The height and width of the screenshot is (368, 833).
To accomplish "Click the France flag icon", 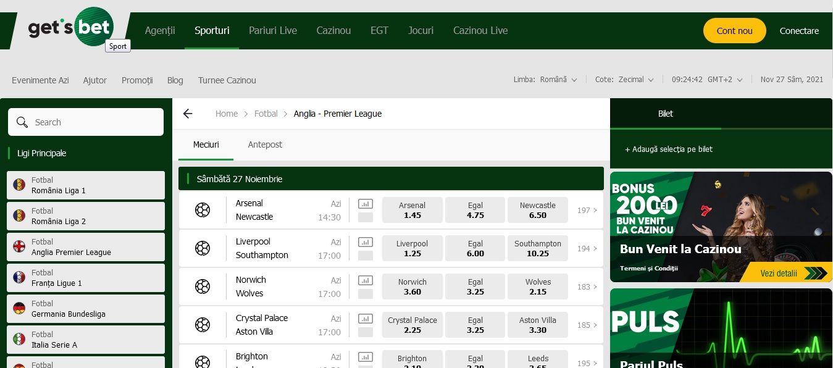I will (x=20, y=277).
